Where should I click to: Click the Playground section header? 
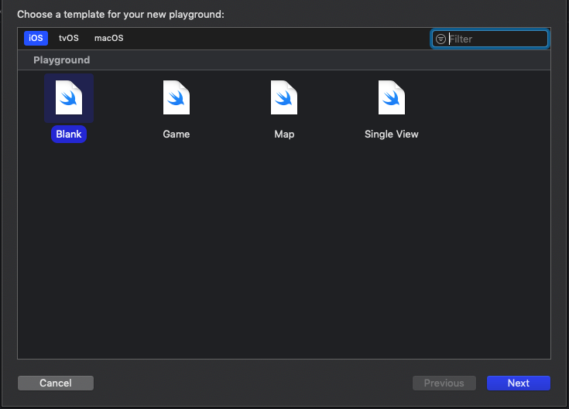[62, 60]
